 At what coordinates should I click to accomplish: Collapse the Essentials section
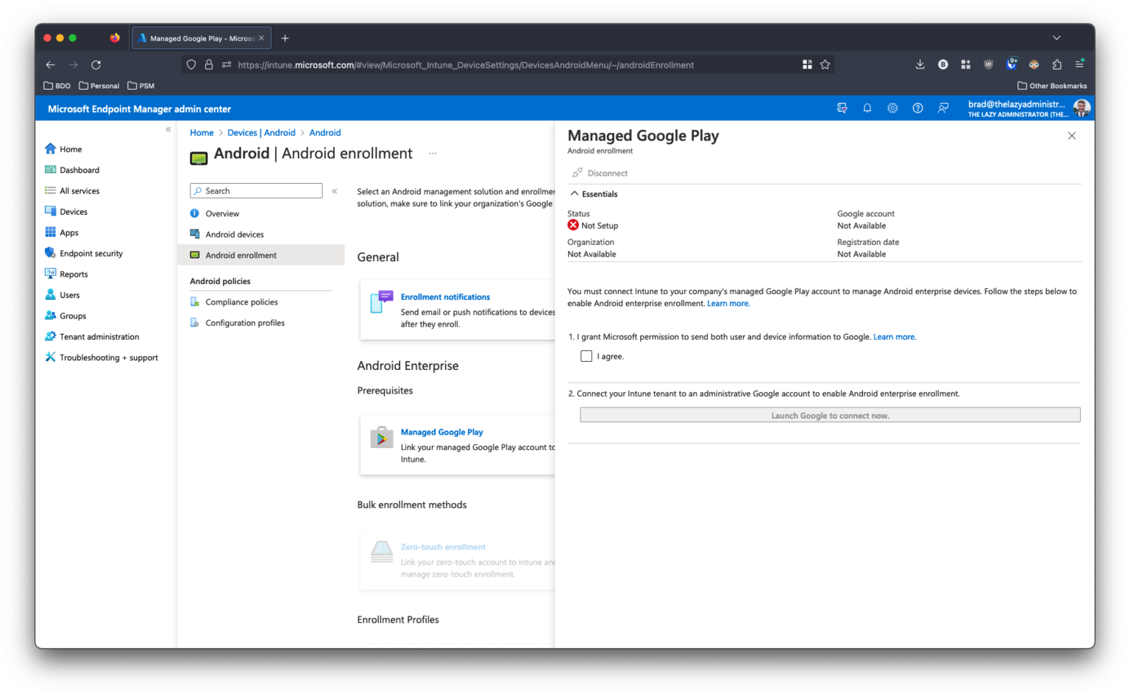click(x=594, y=194)
